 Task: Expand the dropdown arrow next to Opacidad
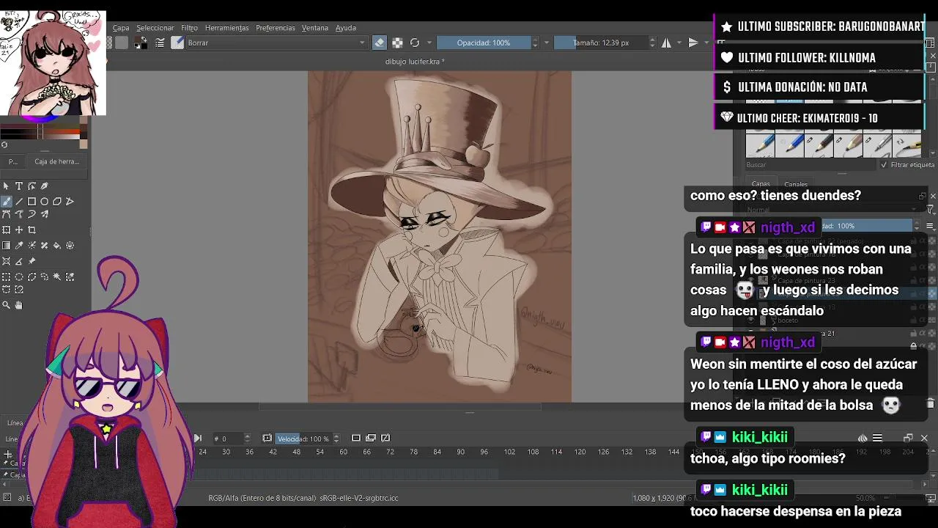click(x=546, y=43)
